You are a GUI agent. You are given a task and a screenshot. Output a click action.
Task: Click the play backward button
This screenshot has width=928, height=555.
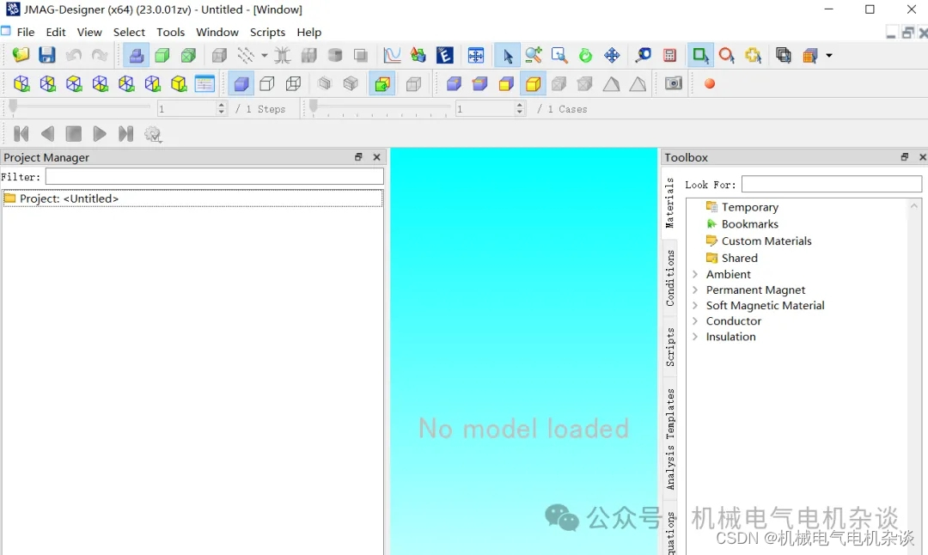(47, 134)
